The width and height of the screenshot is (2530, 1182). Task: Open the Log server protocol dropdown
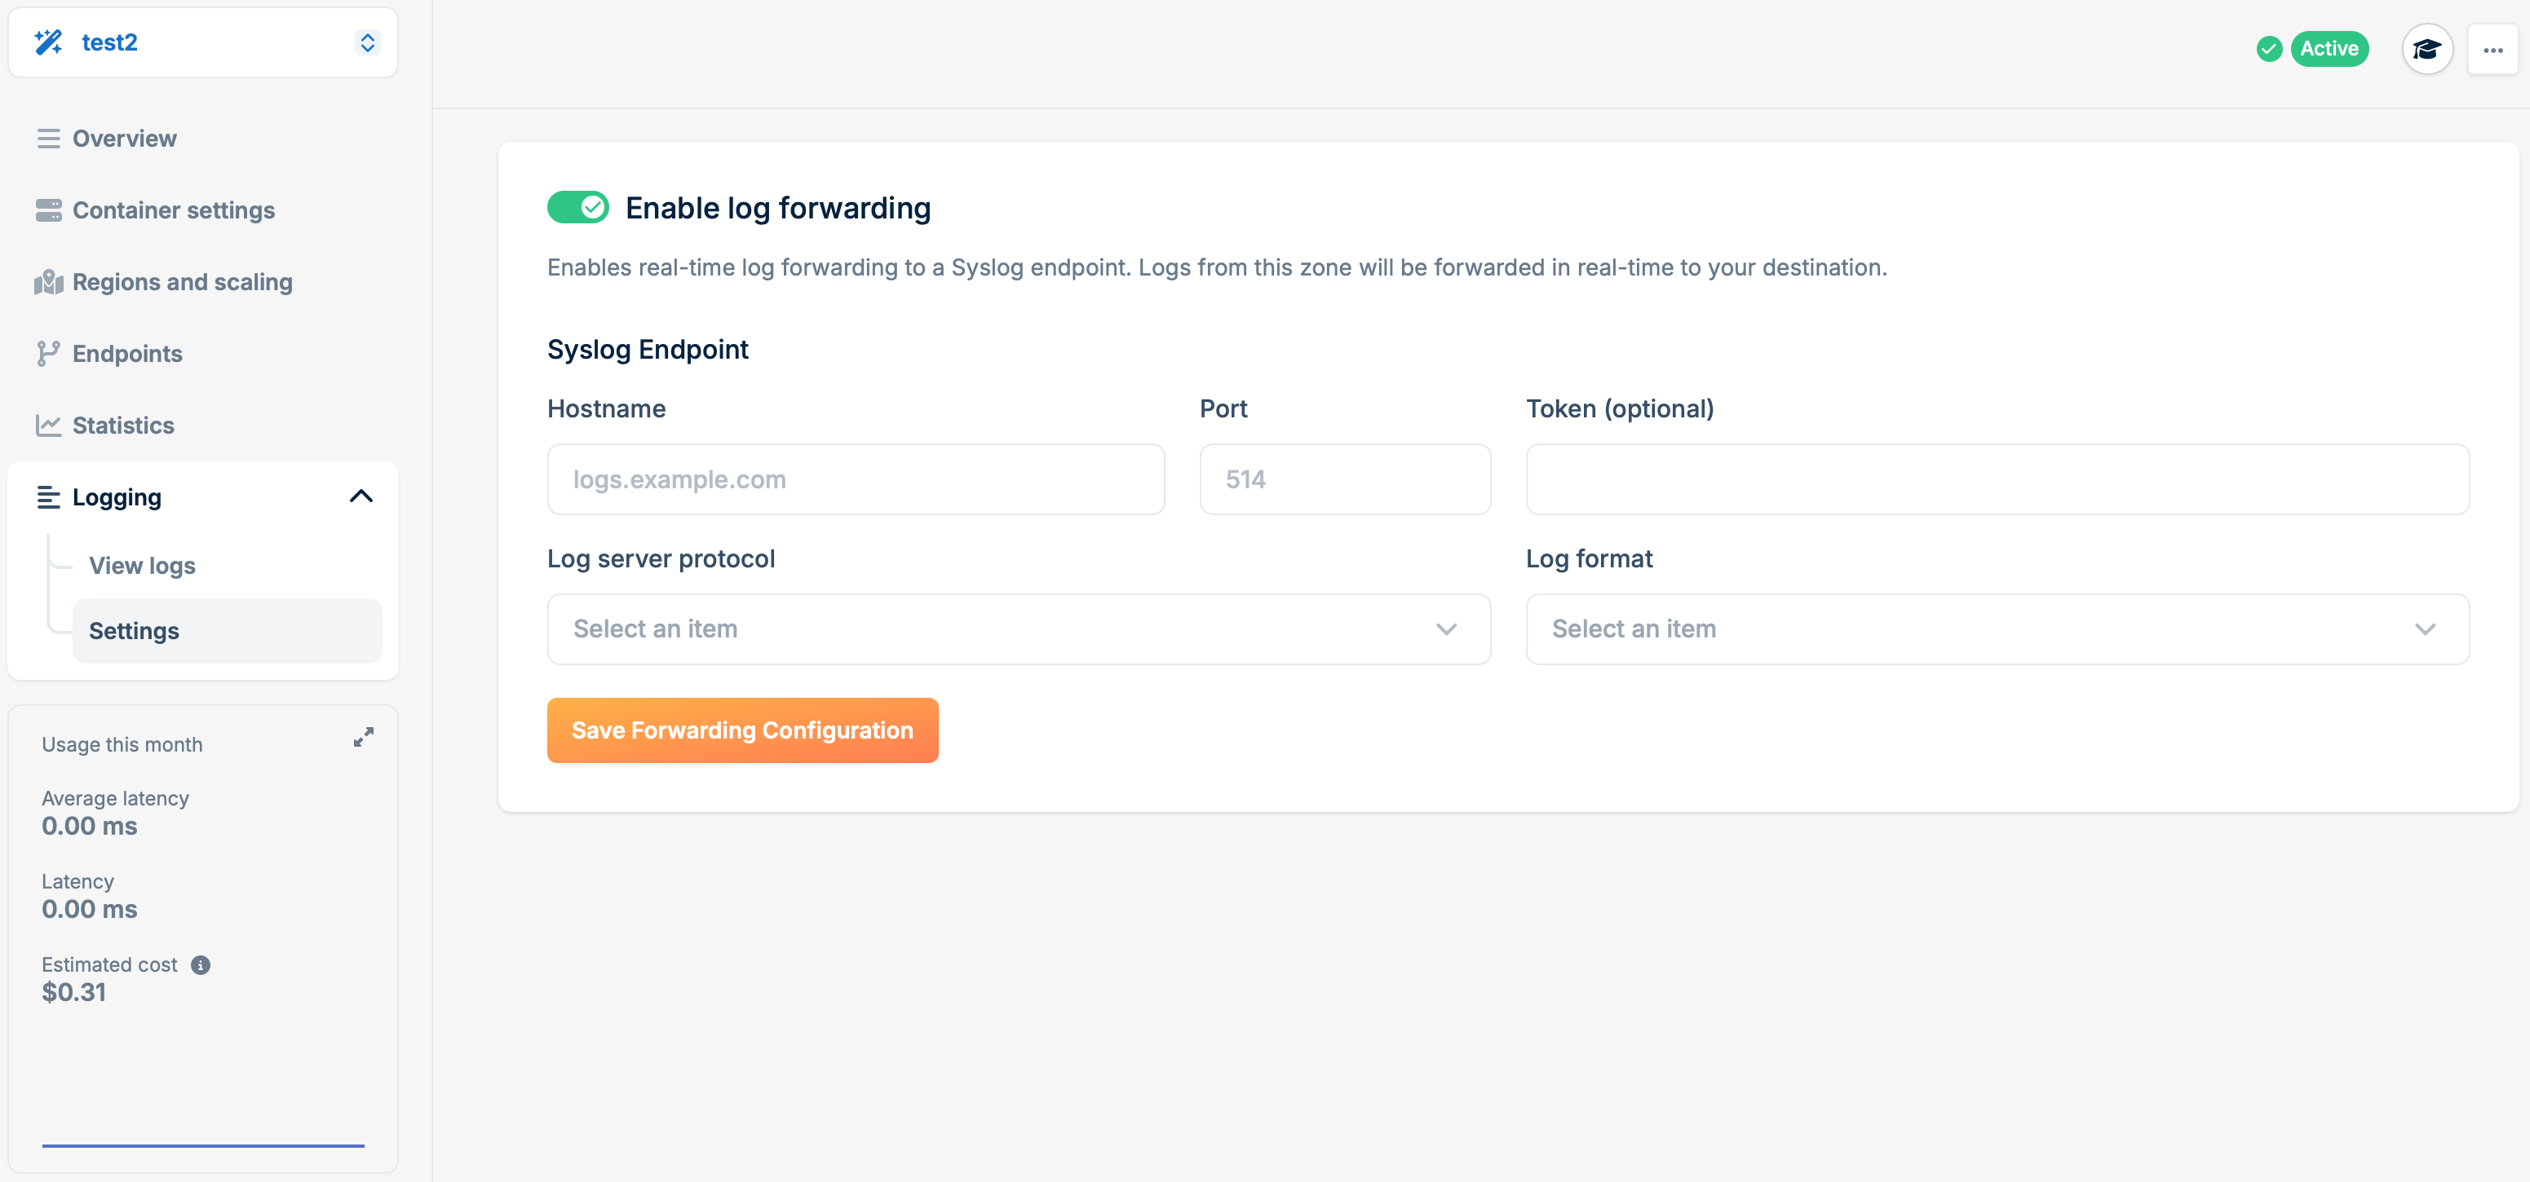pos(1019,629)
